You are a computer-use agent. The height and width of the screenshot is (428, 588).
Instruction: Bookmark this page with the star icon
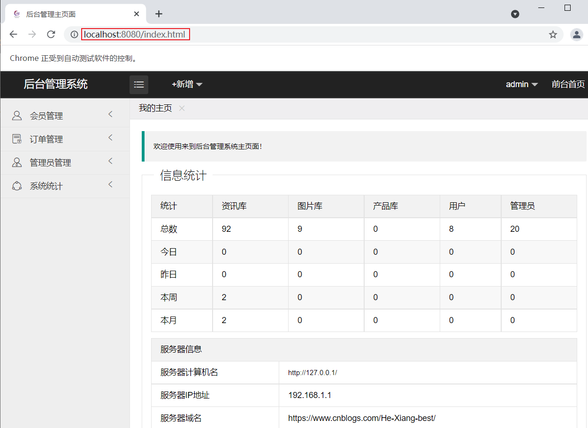tap(553, 34)
